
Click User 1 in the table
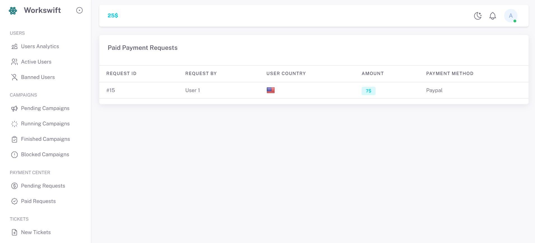click(x=192, y=90)
